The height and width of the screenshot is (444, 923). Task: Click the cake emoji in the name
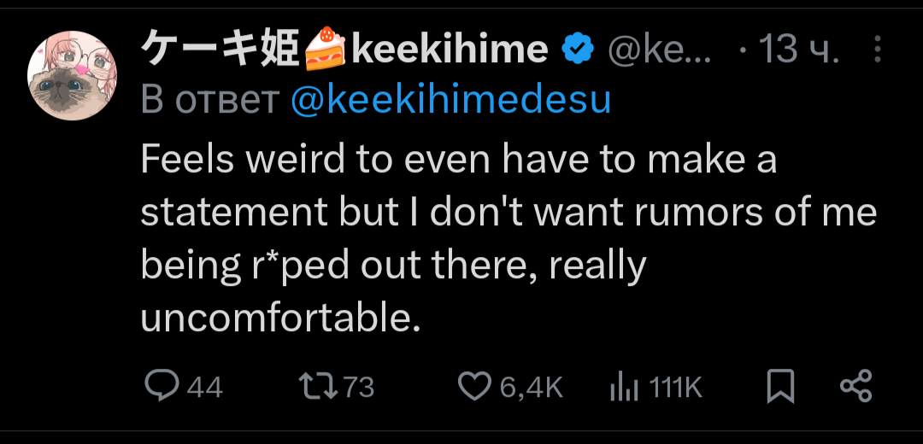(x=326, y=49)
